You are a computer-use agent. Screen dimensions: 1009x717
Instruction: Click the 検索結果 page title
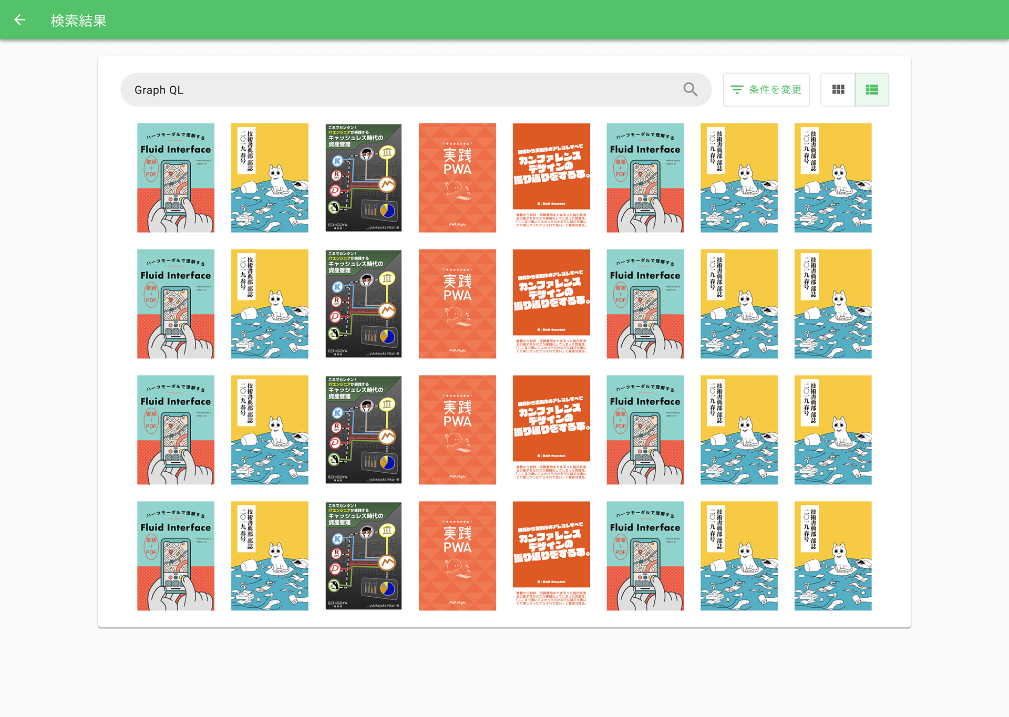pos(78,20)
